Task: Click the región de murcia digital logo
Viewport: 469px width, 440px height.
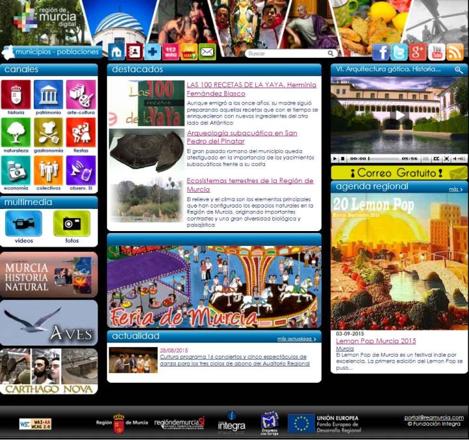Action: point(45,20)
